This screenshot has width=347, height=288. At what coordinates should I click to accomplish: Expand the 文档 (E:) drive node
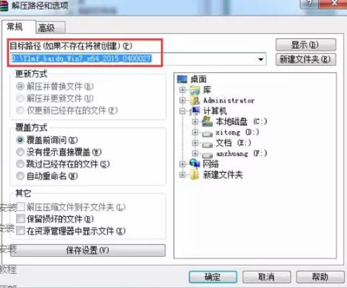coord(195,143)
